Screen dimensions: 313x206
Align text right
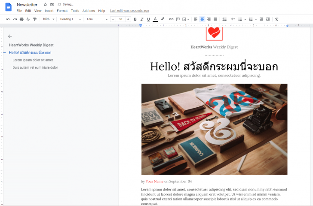pyautogui.click(x=209, y=19)
